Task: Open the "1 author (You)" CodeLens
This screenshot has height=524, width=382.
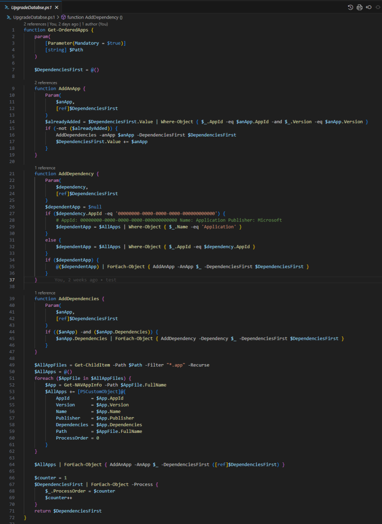Action: [95, 23]
